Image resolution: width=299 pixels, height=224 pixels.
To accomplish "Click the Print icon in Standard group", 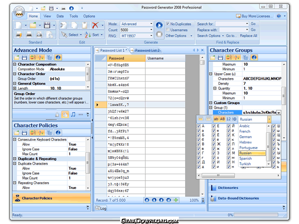I will 29,35.
